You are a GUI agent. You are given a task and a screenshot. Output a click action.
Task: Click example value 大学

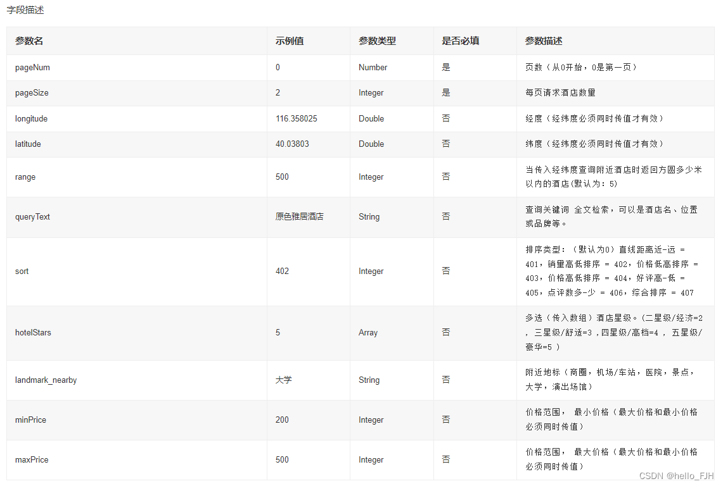coord(284,380)
